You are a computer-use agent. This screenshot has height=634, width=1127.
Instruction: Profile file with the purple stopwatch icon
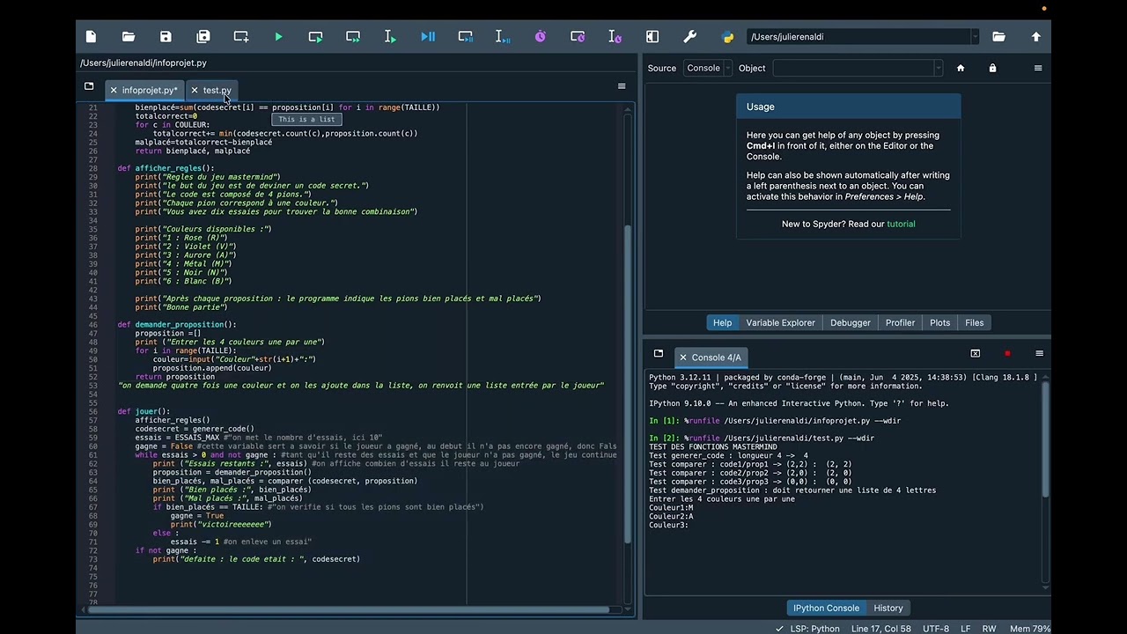(x=541, y=36)
